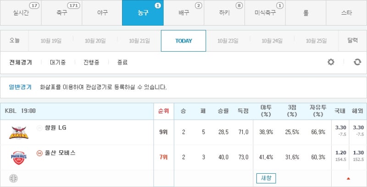Open the 달력 calendar picker
The width and height of the screenshot is (367, 187).
click(352, 41)
